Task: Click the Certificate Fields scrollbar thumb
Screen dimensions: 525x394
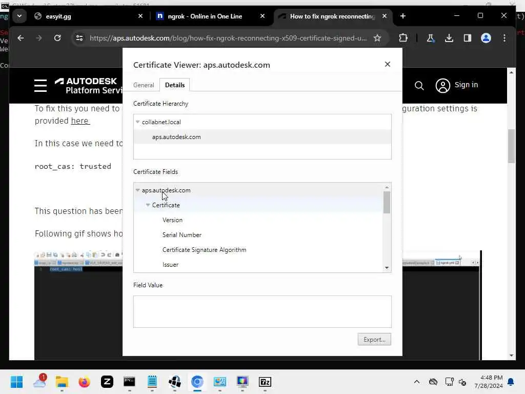Action: (x=387, y=202)
